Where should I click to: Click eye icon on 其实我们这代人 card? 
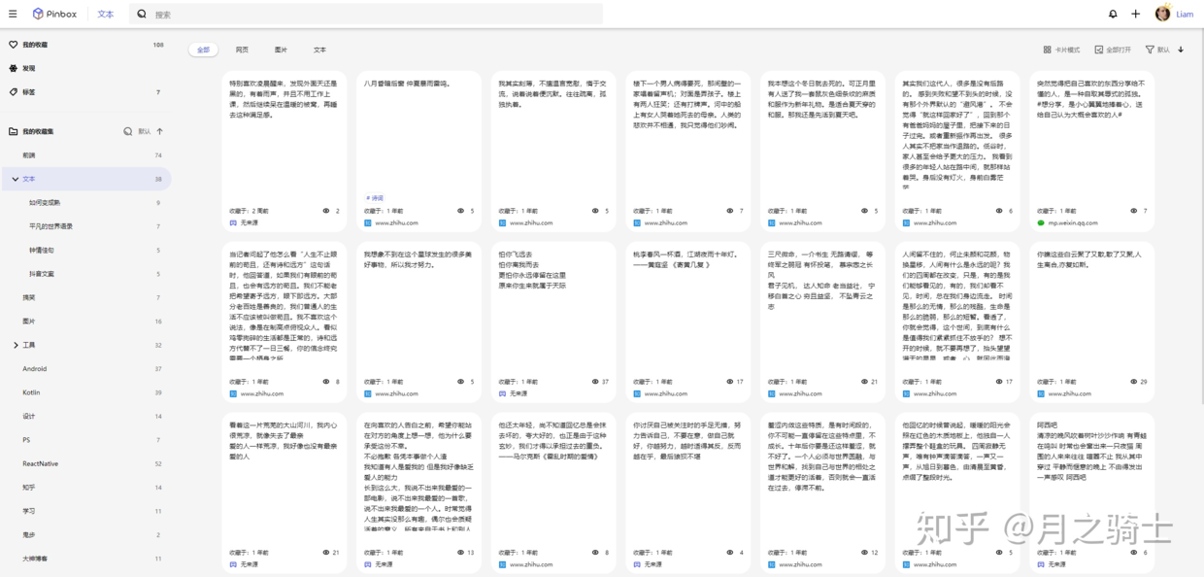click(999, 211)
